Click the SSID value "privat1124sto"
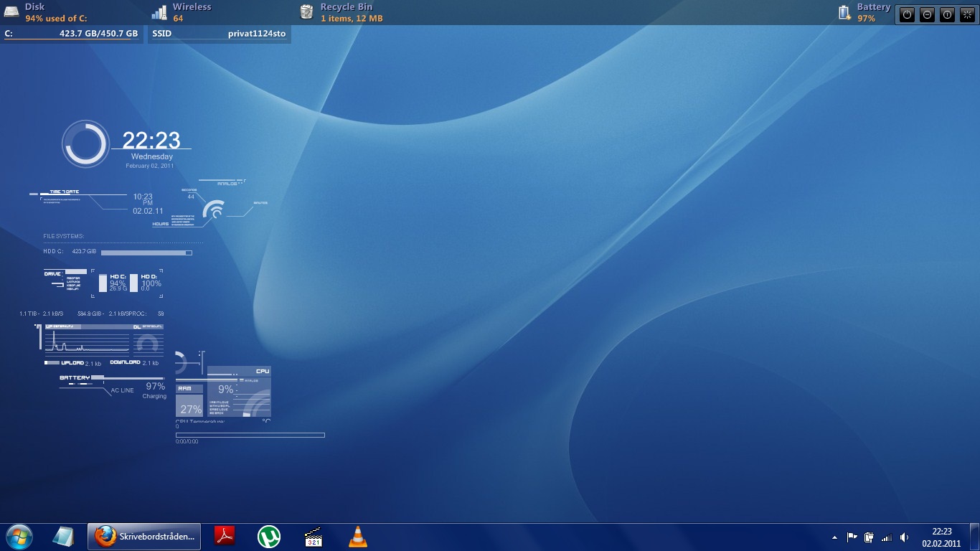Screen dimensions: 980x551 click(257, 34)
